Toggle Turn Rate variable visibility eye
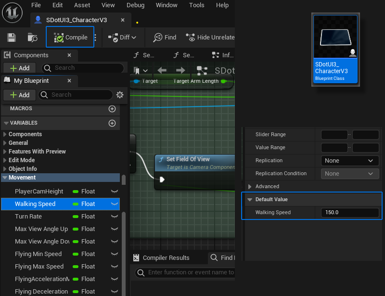The height and width of the screenshot is (296, 385). point(115,217)
